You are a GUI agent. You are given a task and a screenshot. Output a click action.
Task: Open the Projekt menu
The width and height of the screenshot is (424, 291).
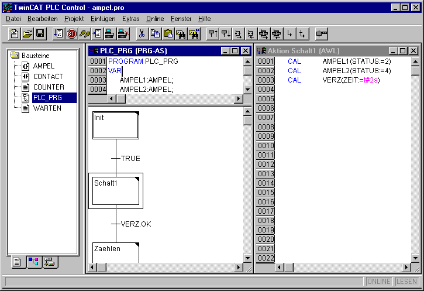74,19
